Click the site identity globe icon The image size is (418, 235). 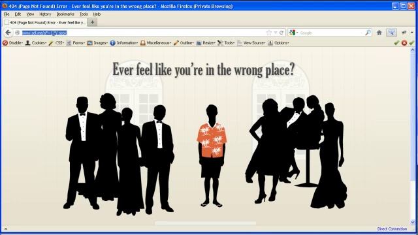coord(18,33)
